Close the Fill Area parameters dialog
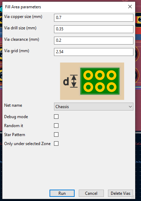The image size is (141, 201). [x=130, y=7]
